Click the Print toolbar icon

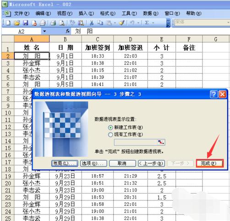coord(53,23)
